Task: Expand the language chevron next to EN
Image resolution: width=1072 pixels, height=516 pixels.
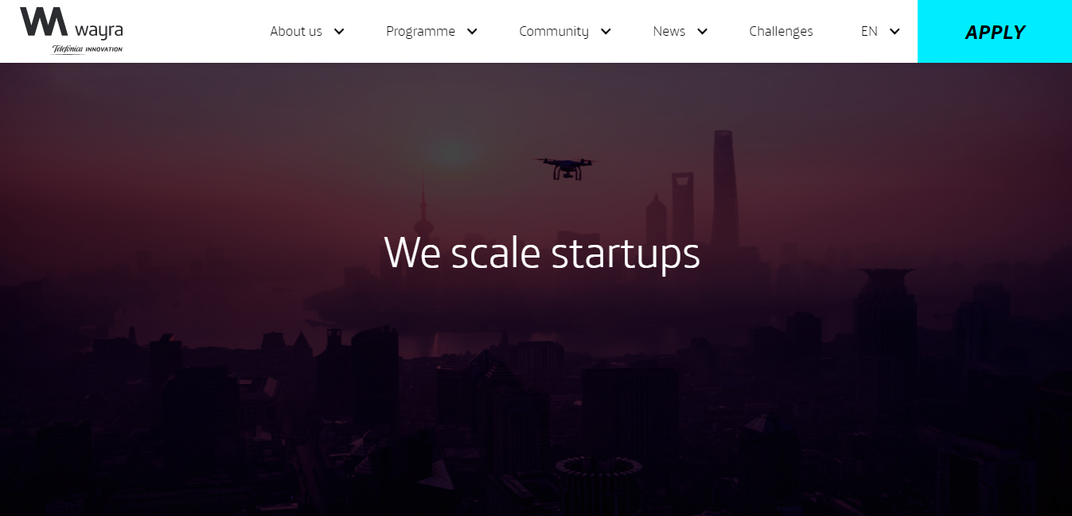Action: (895, 31)
